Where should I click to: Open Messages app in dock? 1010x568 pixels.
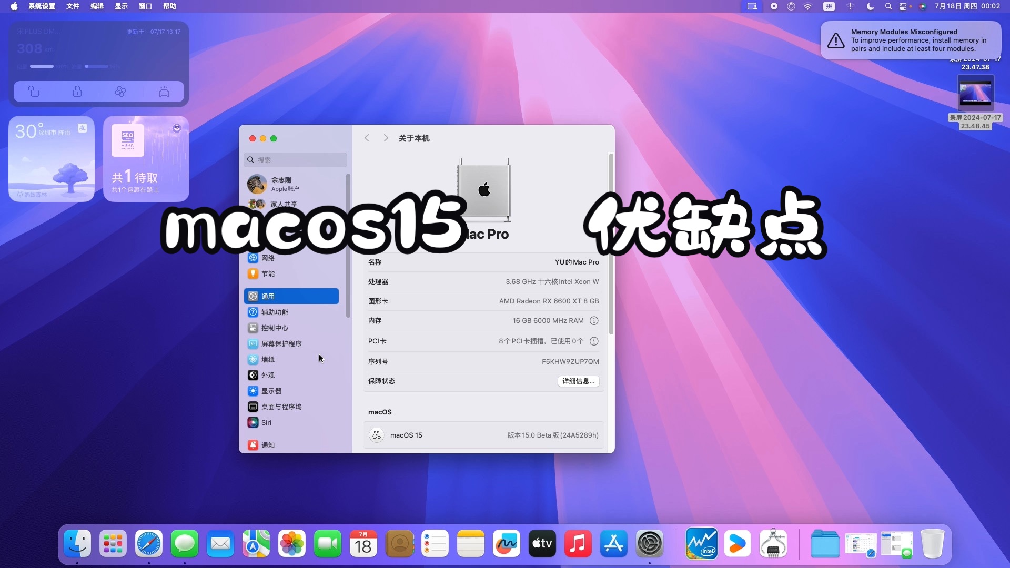point(185,543)
